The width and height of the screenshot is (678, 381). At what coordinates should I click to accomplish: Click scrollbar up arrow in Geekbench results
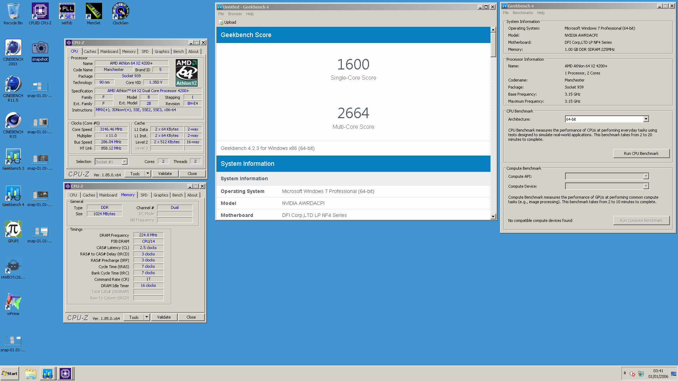tap(493, 30)
